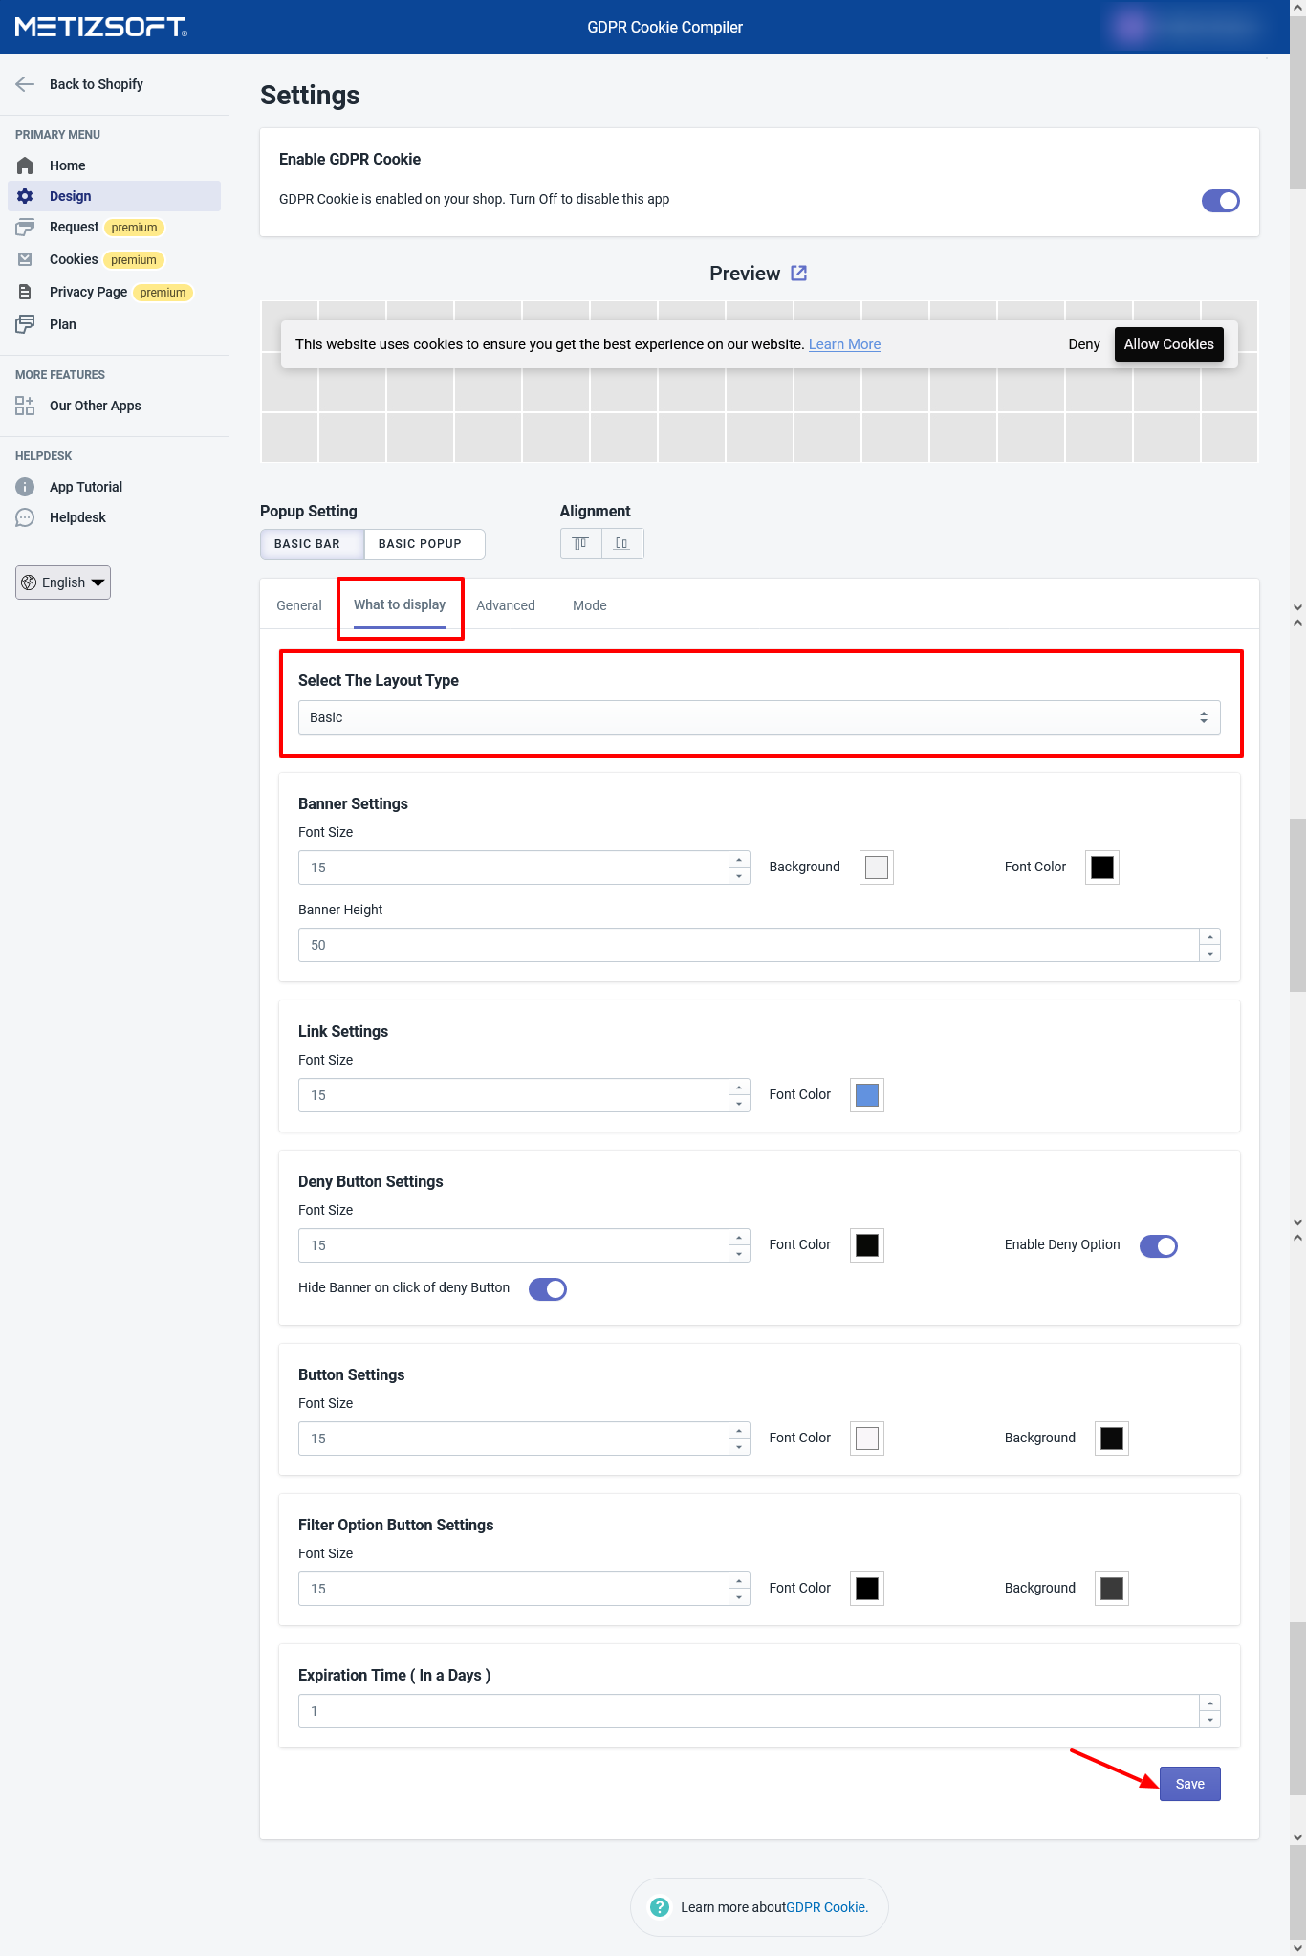Viewport: 1306px width, 1956px height.
Task: Click the Home icon in the sidebar
Action: [25, 165]
